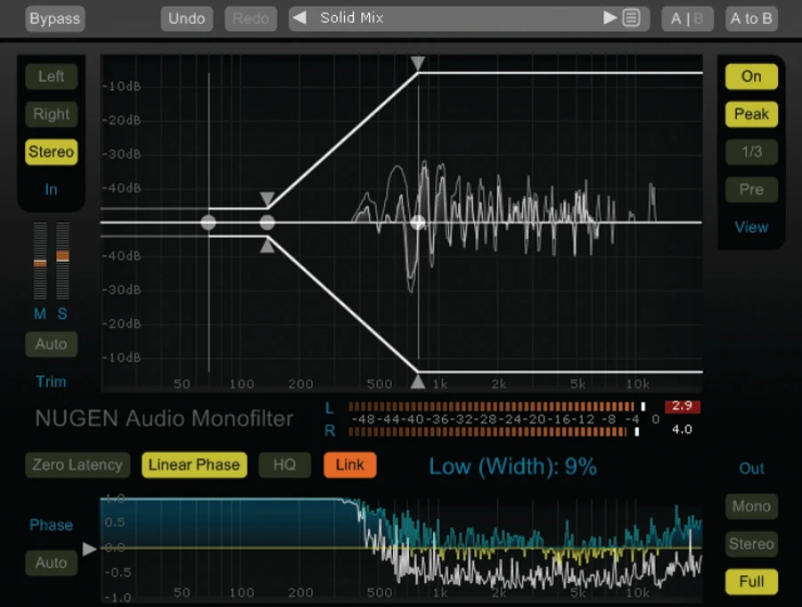This screenshot has height=607, width=802.
Task: Select Left input mode
Action: point(51,77)
